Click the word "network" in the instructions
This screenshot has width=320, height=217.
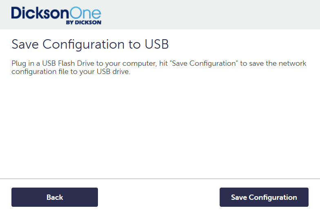293,64
